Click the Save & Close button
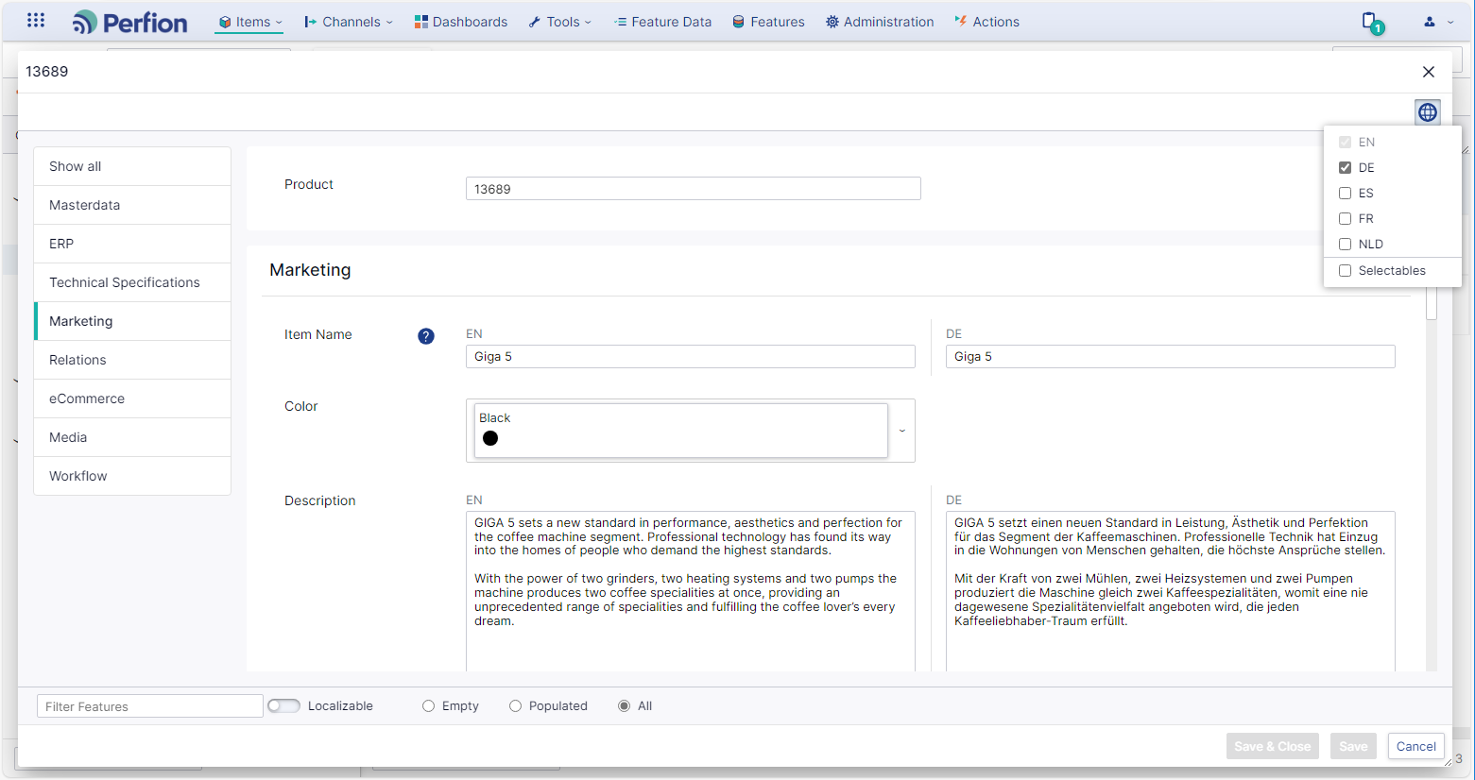The height and width of the screenshot is (780, 1475). coord(1273,746)
